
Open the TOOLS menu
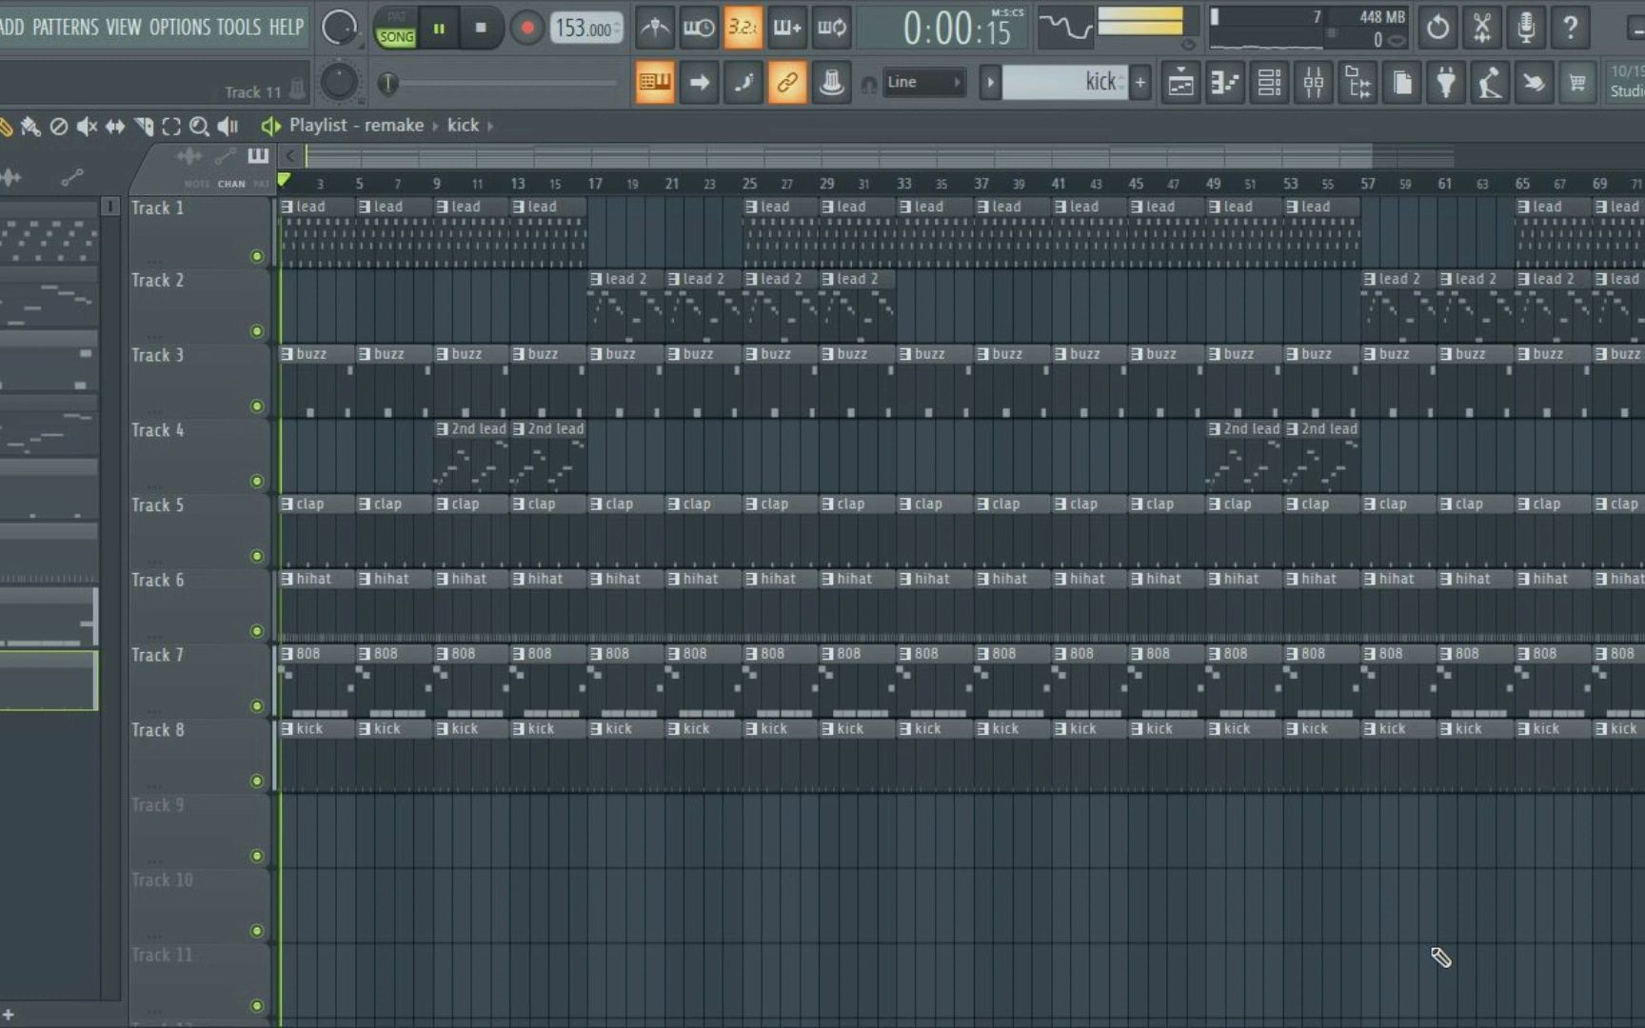coord(238,27)
